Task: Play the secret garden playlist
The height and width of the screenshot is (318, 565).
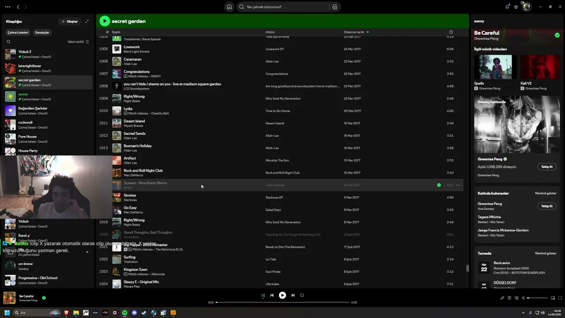Action: (x=105, y=21)
